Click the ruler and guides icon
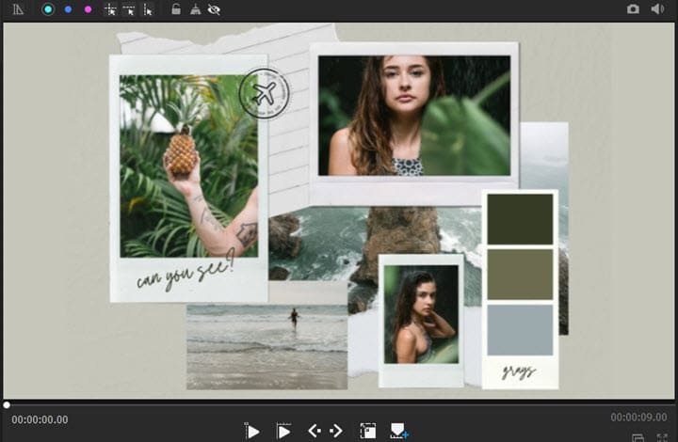 click(18, 9)
